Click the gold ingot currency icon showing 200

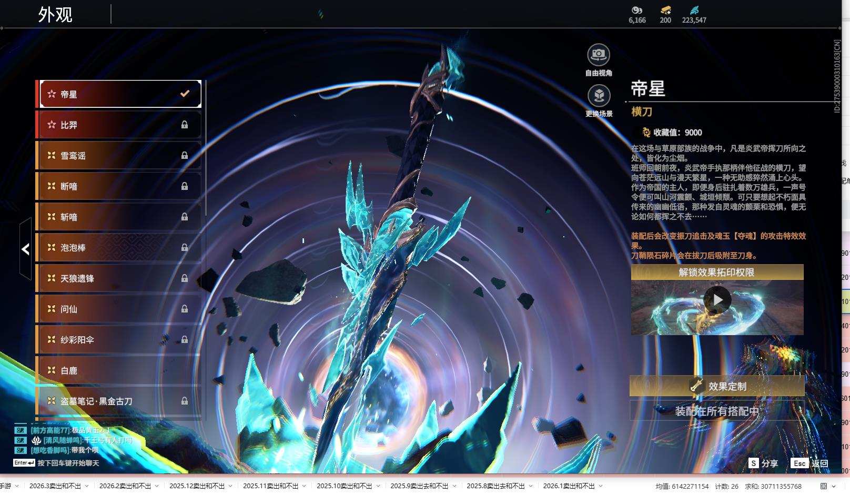pos(665,10)
